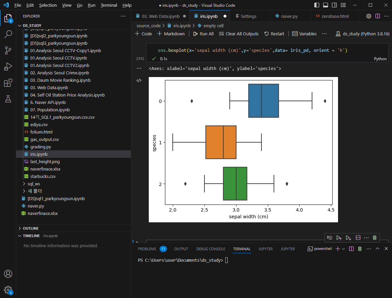
Task: Open the PROBLEMS panel tab
Action: (x=152, y=249)
